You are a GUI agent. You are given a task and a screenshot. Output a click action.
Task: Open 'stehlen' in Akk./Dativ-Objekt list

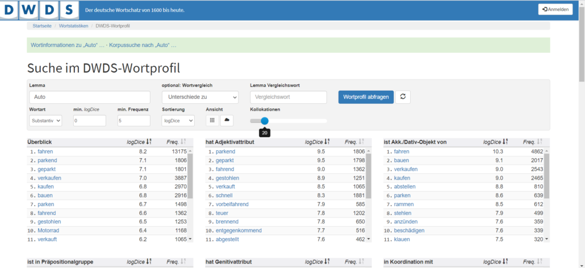pos(402,213)
